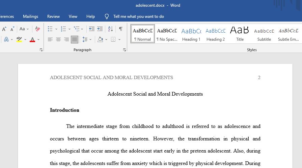The width and height of the screenshot is (302, 168).
Task: Open borders dropdown arrow
Action: click(x=119, y=40)
